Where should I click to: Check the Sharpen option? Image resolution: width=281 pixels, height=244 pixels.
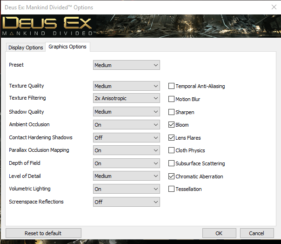tap(172, 112)
